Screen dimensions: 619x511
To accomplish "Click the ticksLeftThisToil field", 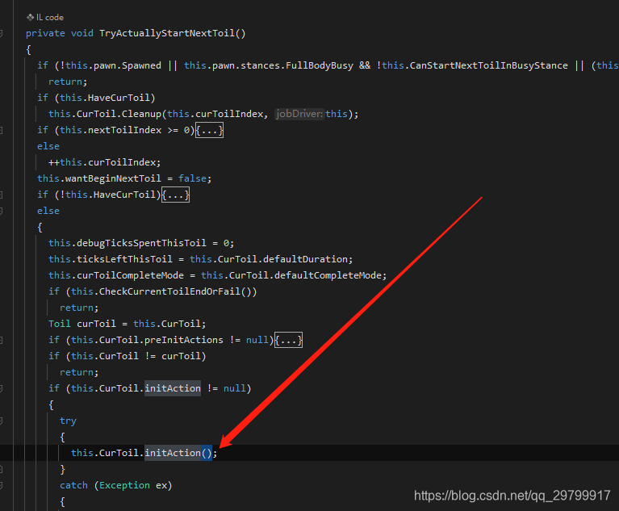I will 124,259.
